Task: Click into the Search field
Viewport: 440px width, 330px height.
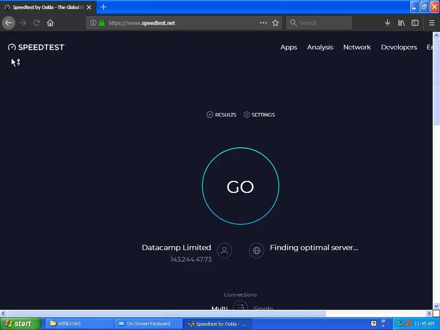Action: (319, 23)
